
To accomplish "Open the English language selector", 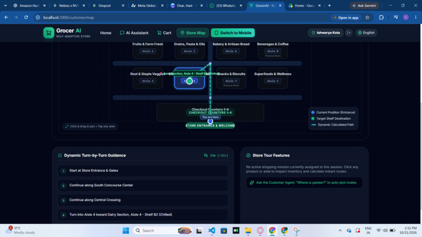I will pyautogui.click(x=366, y=33).
